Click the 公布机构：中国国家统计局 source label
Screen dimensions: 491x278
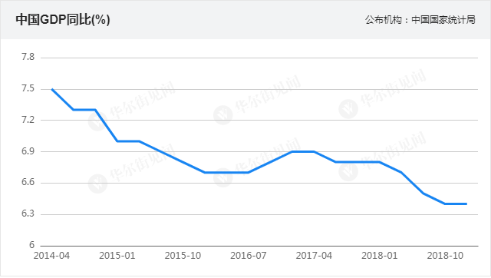[x=420, y=20]
